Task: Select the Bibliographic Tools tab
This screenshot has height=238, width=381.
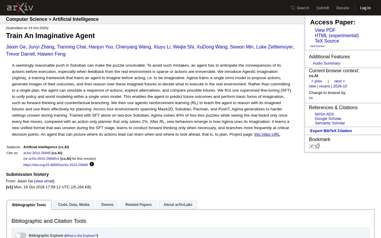Action: point(29,205)
